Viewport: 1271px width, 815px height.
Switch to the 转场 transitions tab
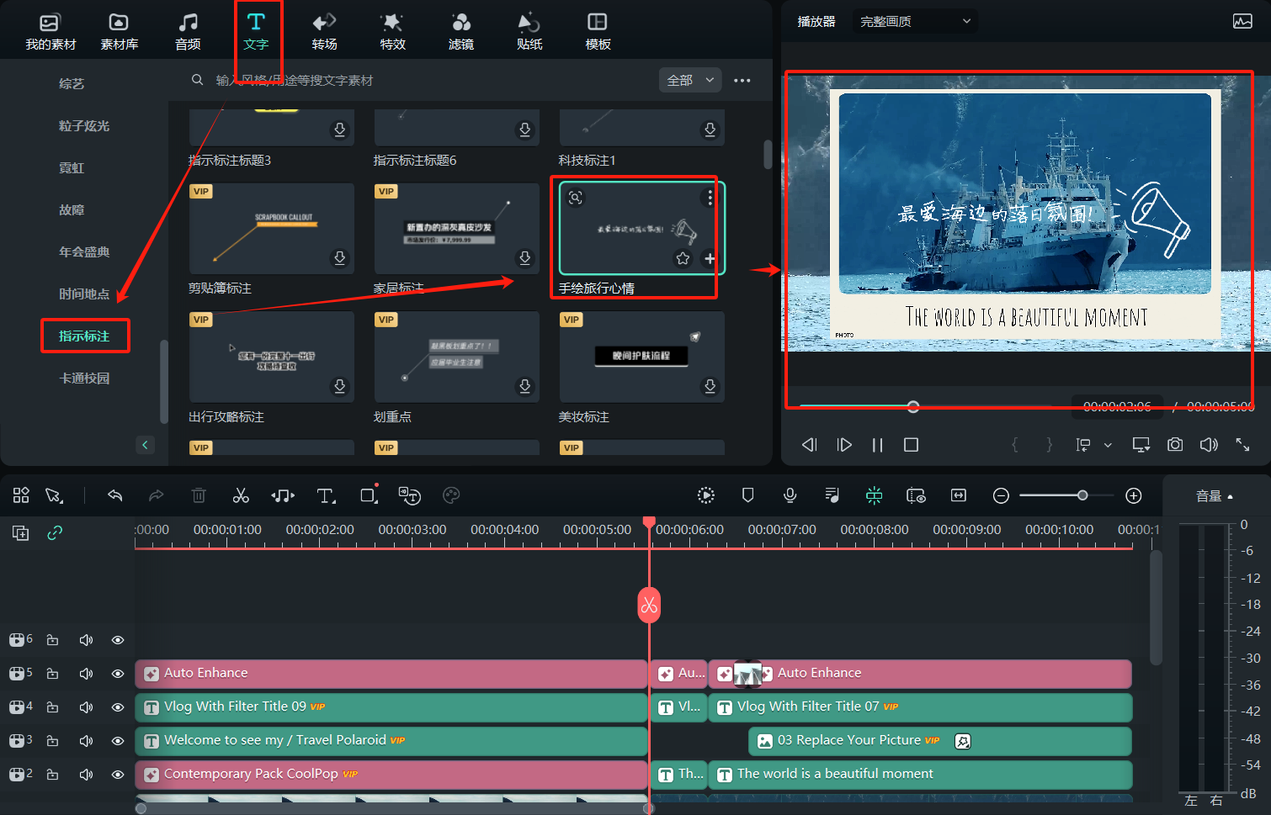324,31
